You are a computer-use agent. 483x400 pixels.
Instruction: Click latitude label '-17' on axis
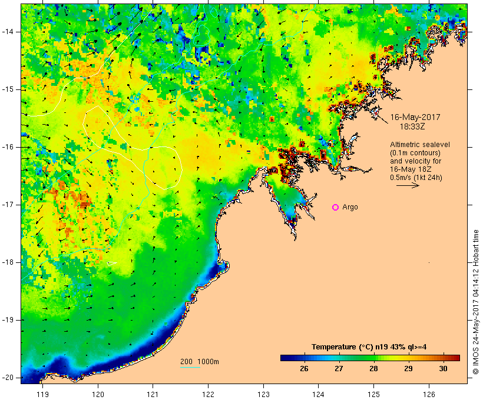coord(8,205)
